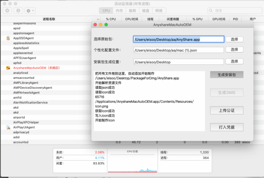
Task: Switch to the 内存 tab
Action: point(119,11)
